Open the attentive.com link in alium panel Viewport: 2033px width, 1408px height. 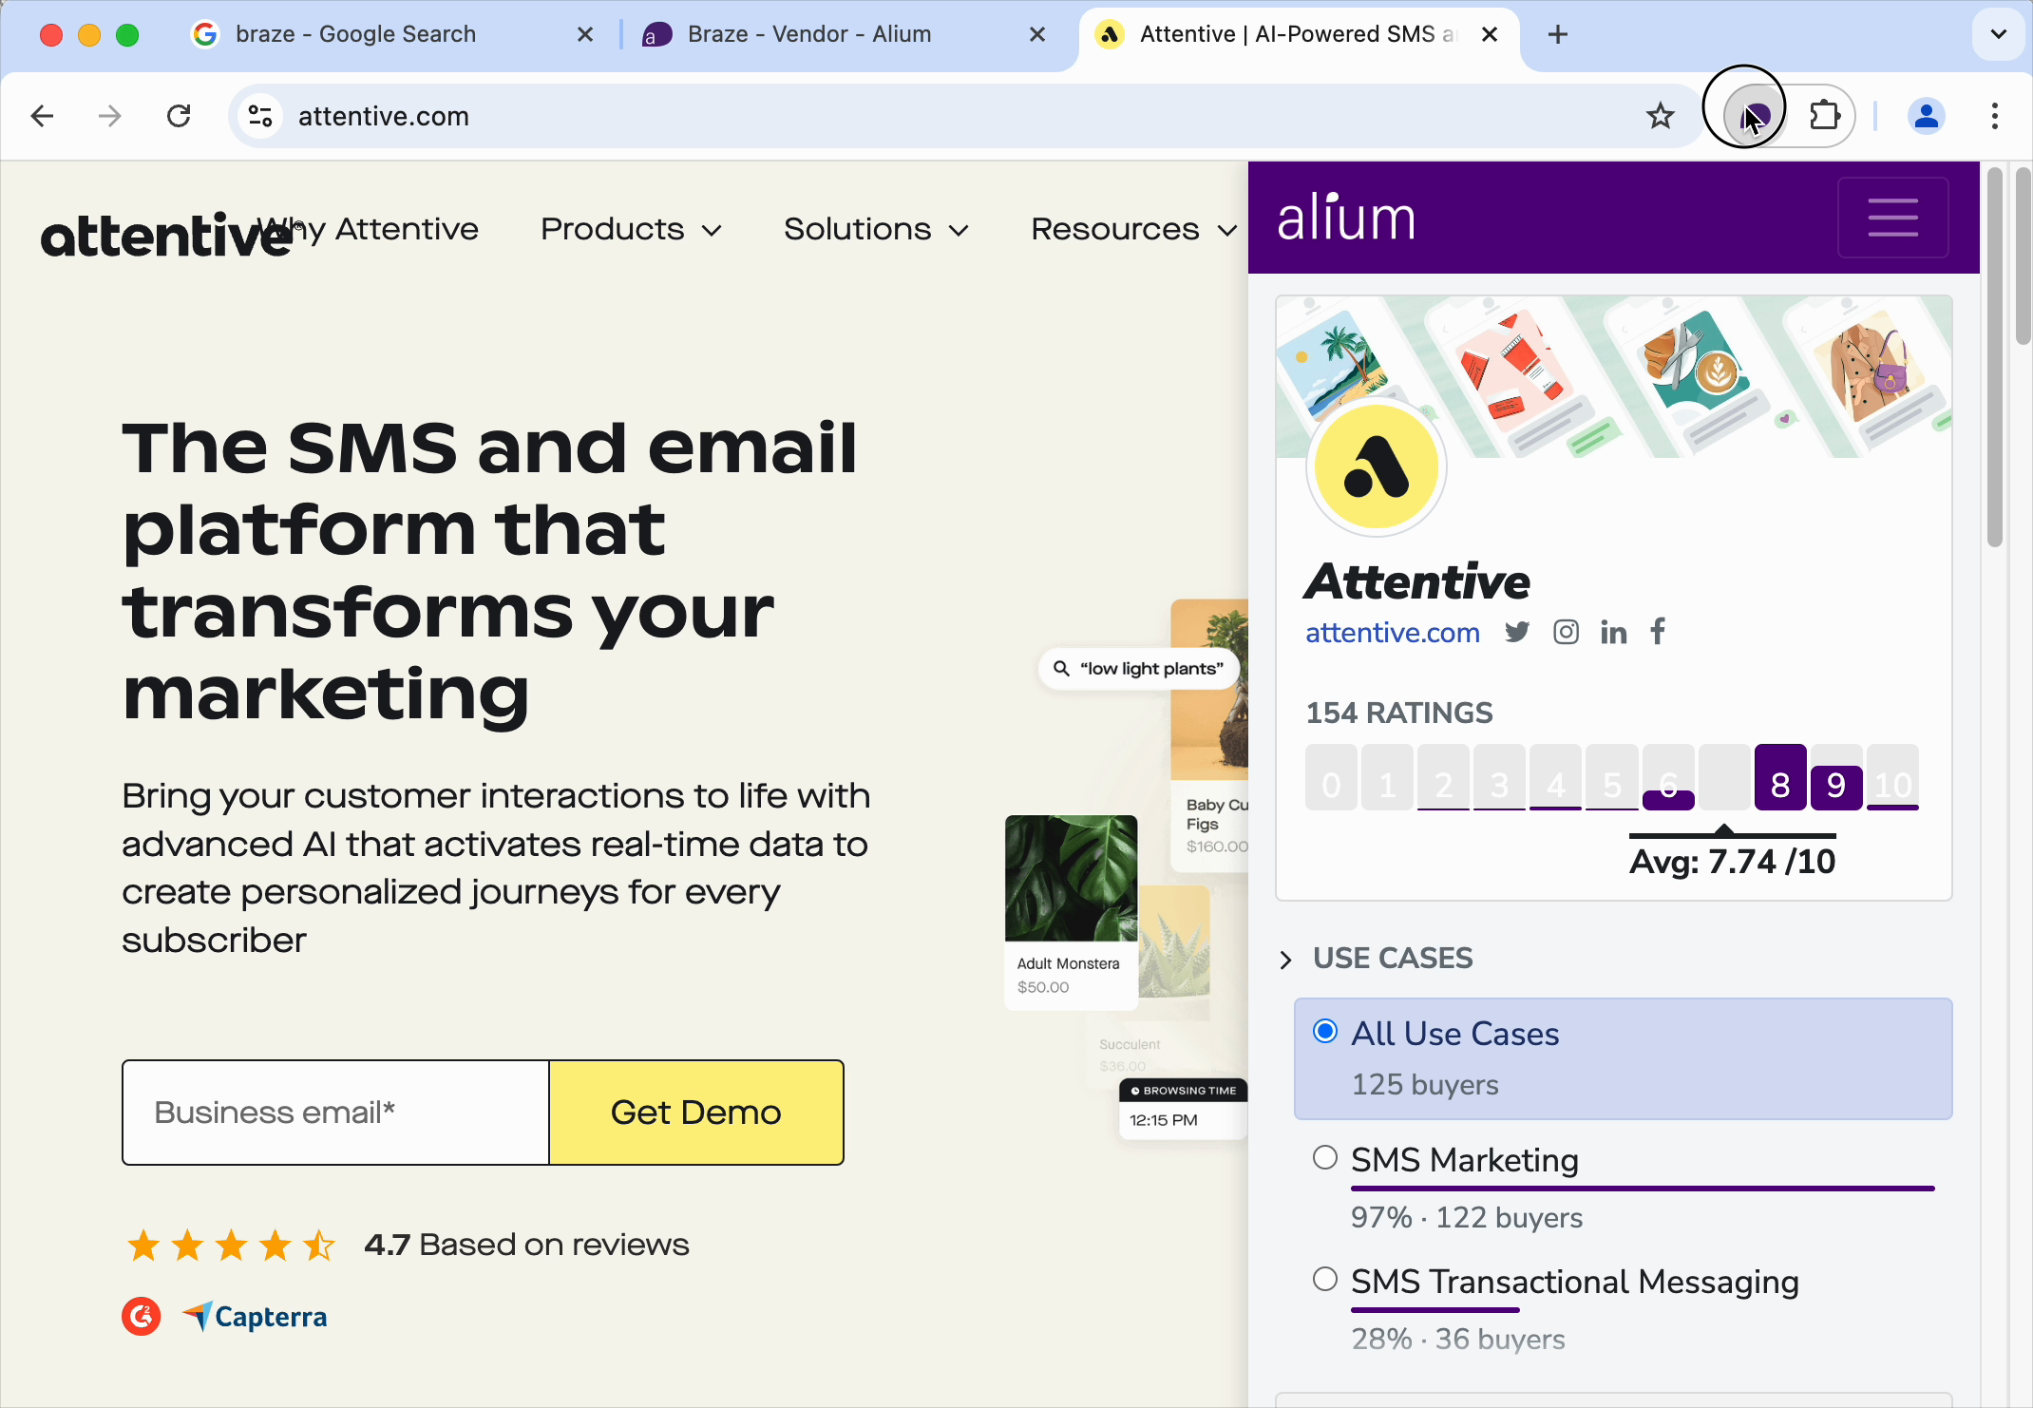(1393, 632)
